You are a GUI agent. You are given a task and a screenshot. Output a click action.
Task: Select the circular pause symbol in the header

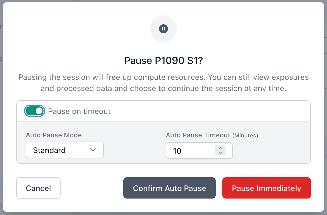click(163, 28)
